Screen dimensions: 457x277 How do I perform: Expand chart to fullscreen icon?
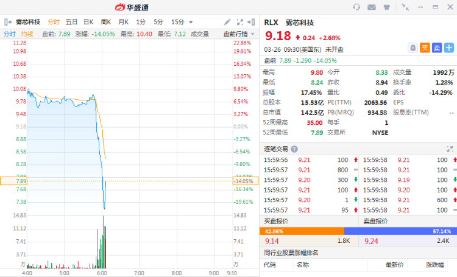tap(240, 22)
